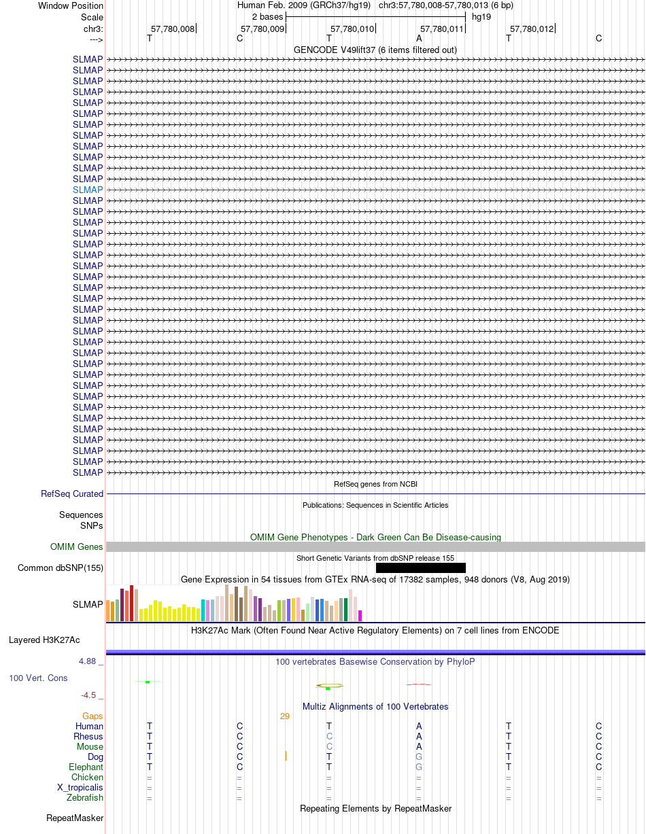Click the 'RefSeq genes from NCBI' title
The width and height of the screenshot is (646, 834).
pyautogui.click(x=375, y=485)
